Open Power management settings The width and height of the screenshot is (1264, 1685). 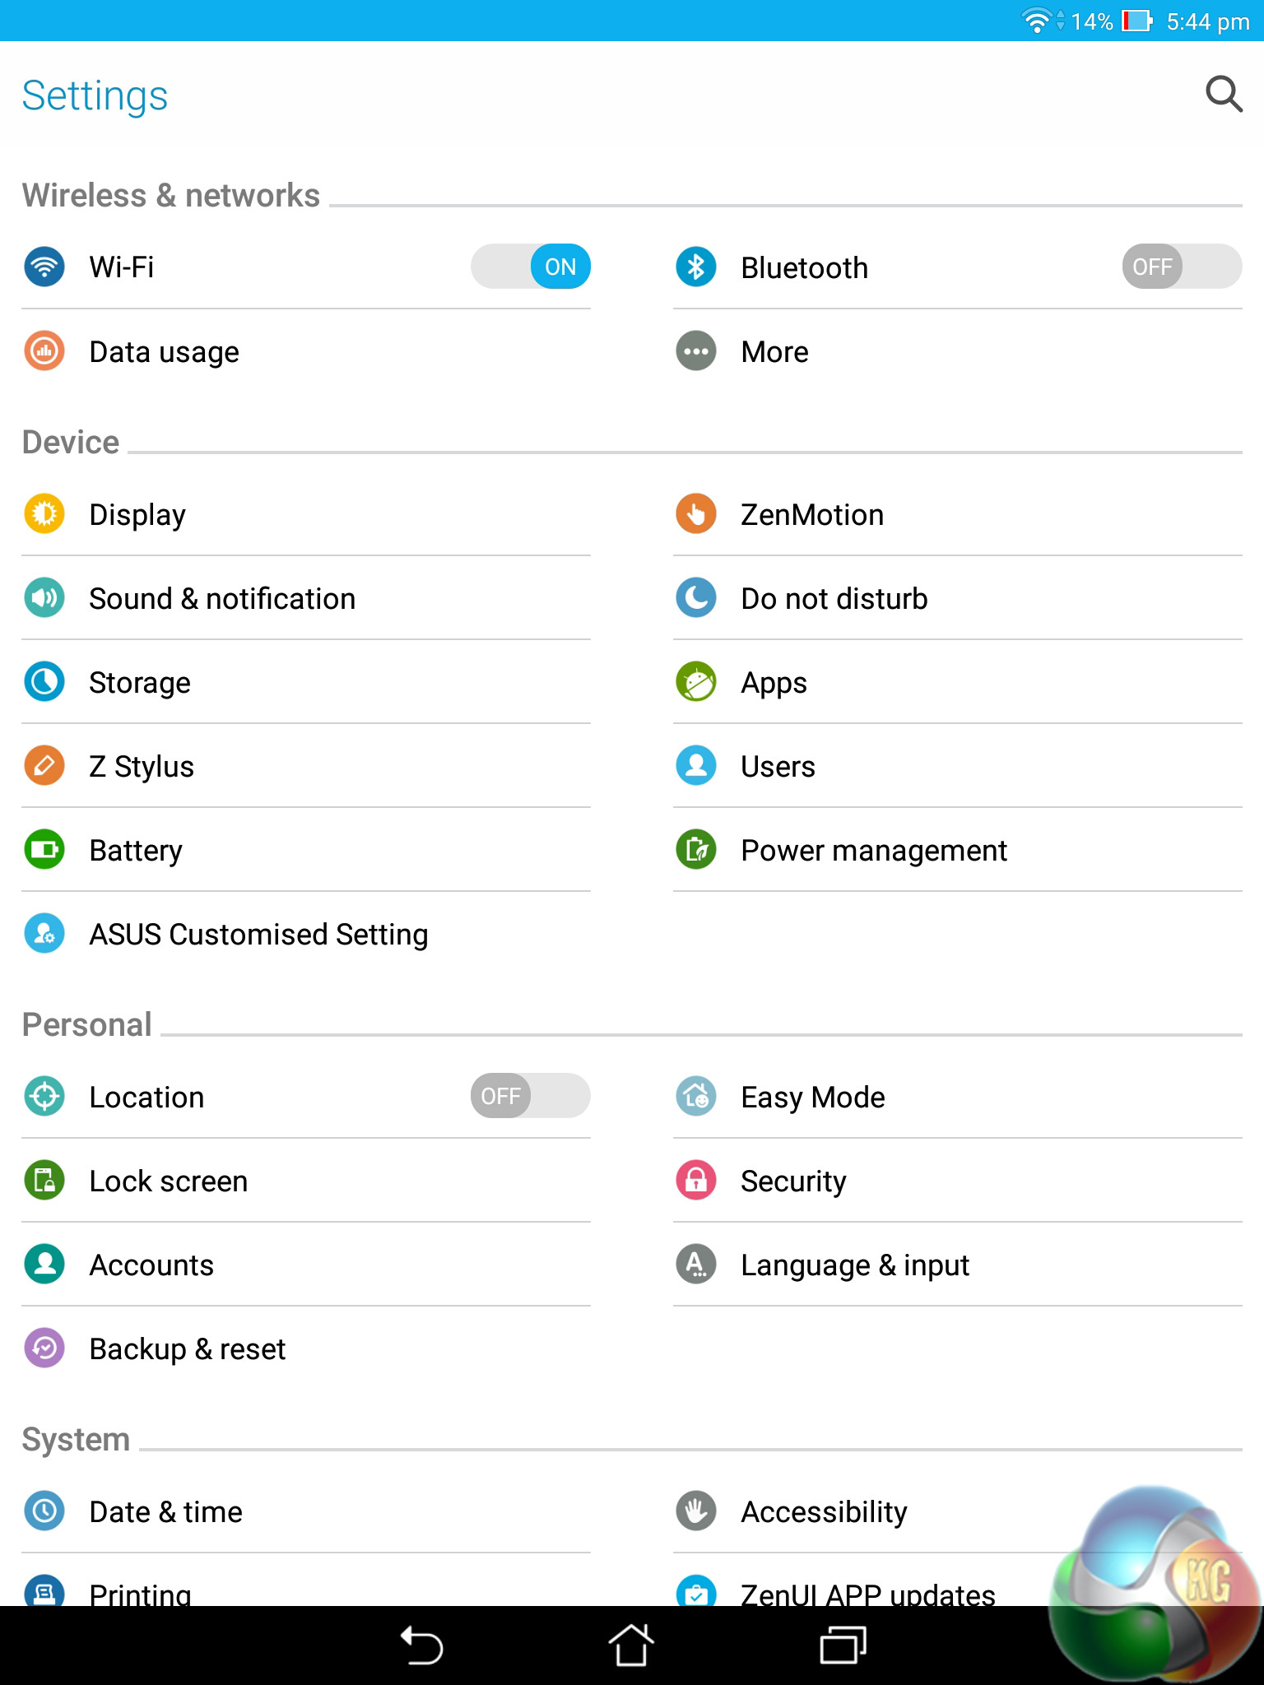tap(873, 850)
